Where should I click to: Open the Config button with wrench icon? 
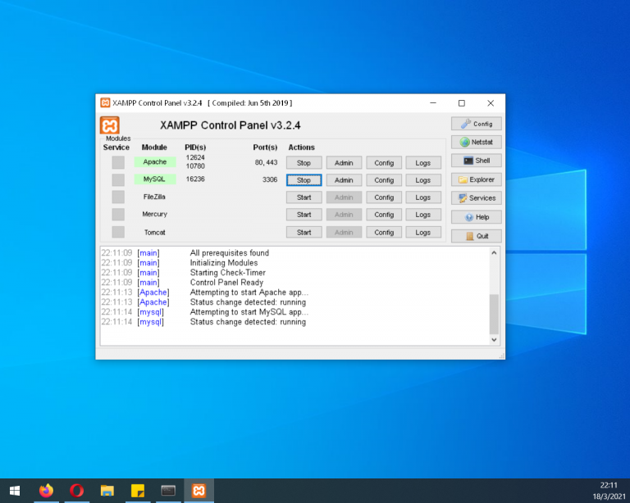476,124
